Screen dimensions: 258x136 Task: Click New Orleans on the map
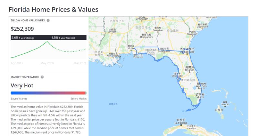(x=113, y=56)
